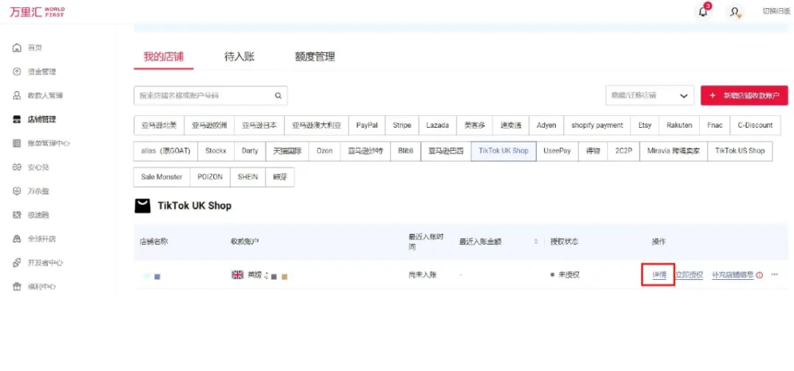
Task: Click the 万里汇 WorldFirst logo
Action: click(37, 12)
